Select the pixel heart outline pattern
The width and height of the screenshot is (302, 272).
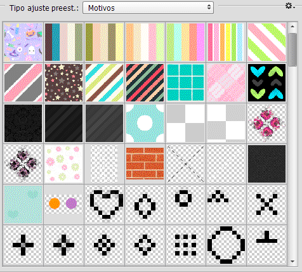tap(104, 204)
